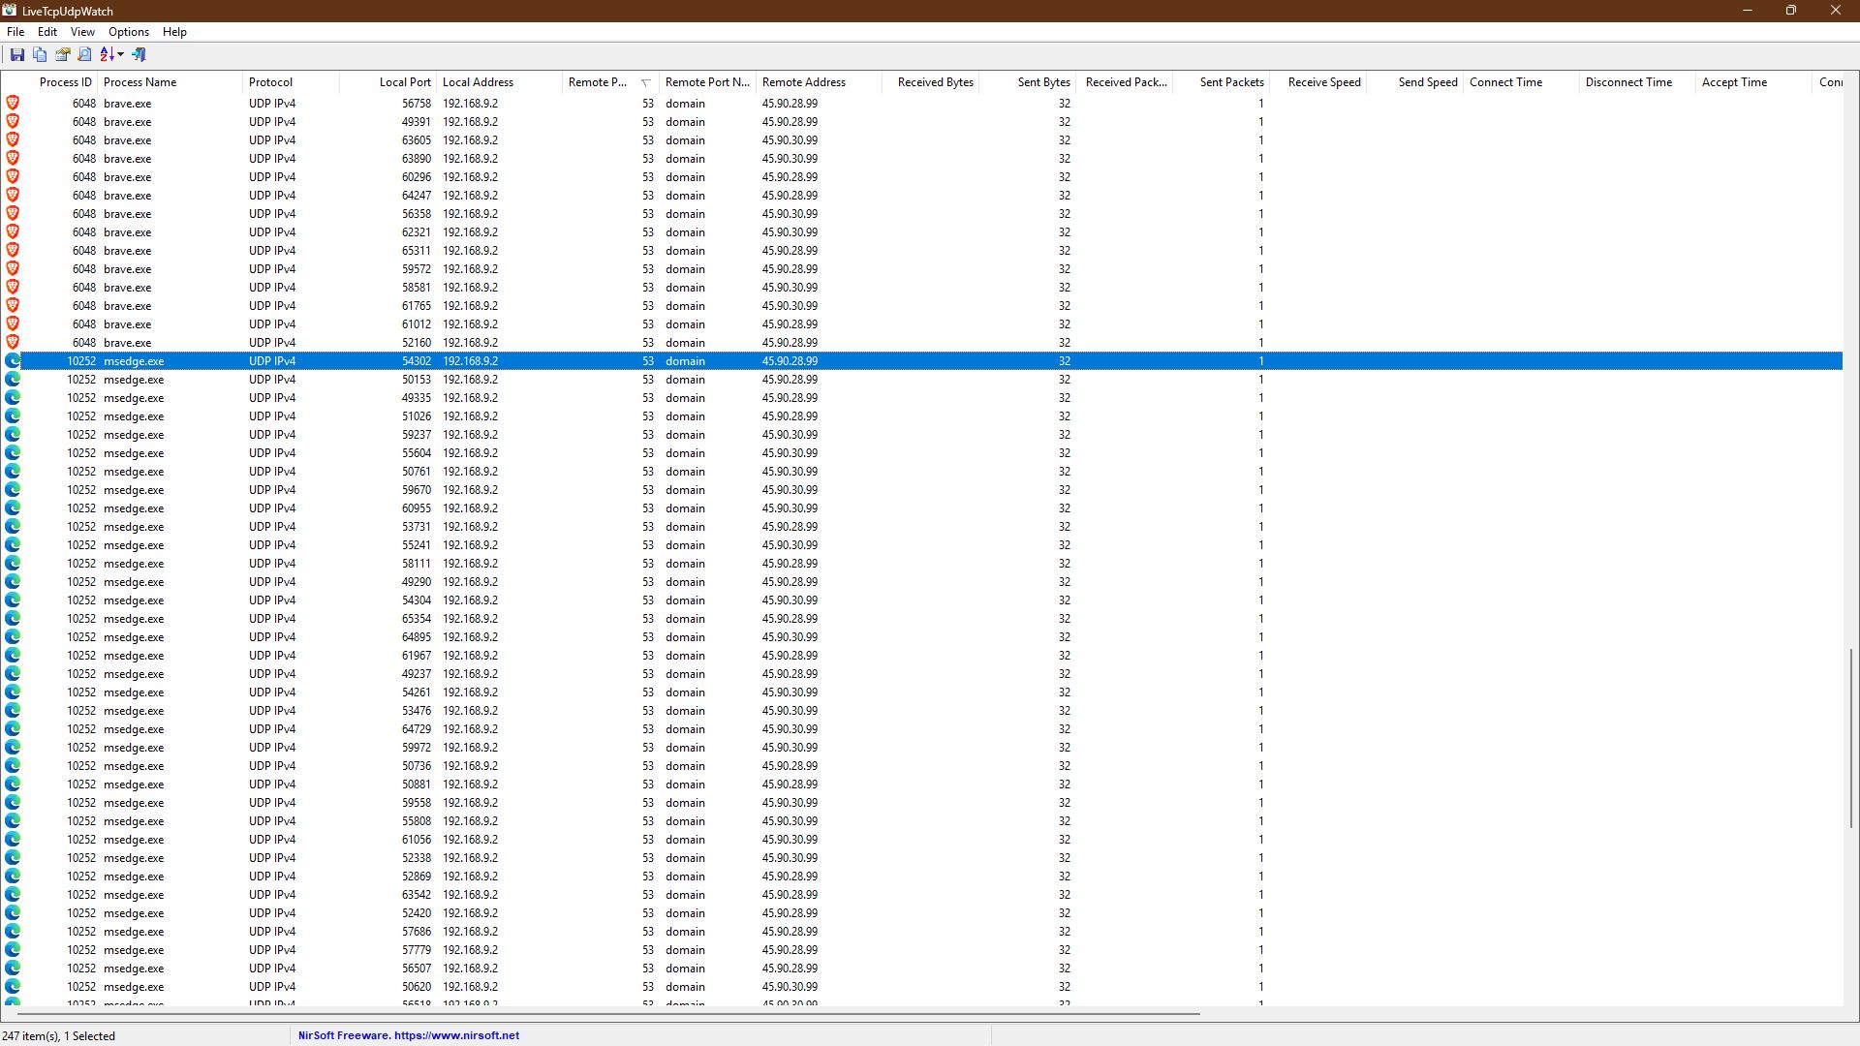
Task: Click Brave icon of local port 52160 row
Action: pos(13,342)
